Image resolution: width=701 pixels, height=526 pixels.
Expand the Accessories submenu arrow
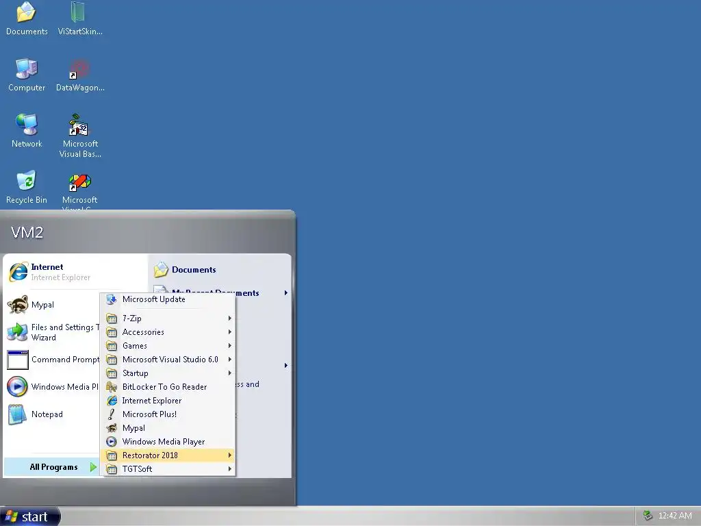[x=230, y=332]
